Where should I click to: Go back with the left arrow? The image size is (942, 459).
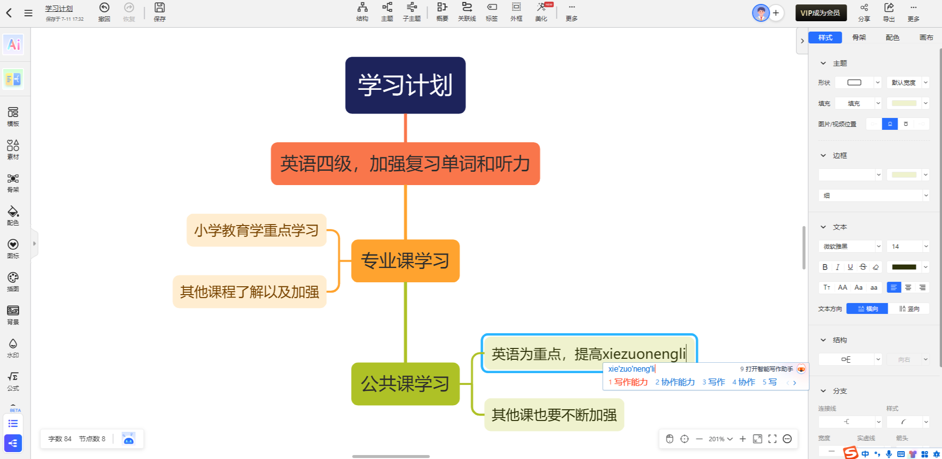(x=9, y=13)
